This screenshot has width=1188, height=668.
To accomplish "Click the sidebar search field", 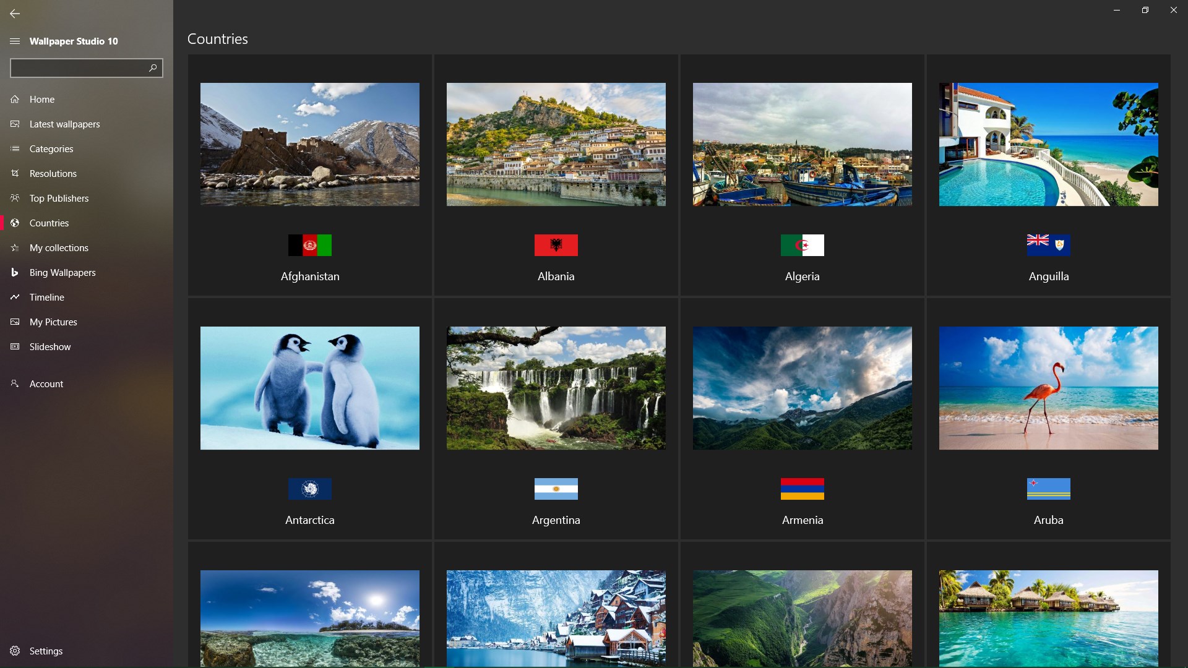I will tap(77, 67).
